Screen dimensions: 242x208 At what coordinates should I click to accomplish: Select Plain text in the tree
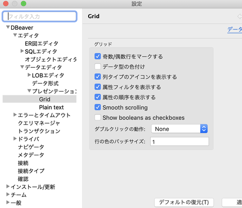(51, 107)
